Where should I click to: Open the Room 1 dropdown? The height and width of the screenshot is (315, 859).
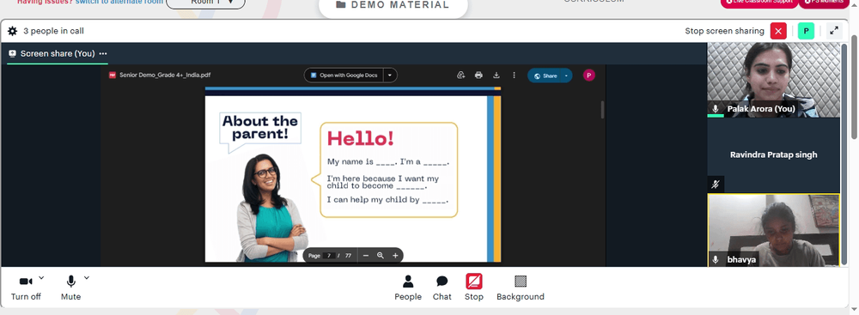(x=206, y=3)
